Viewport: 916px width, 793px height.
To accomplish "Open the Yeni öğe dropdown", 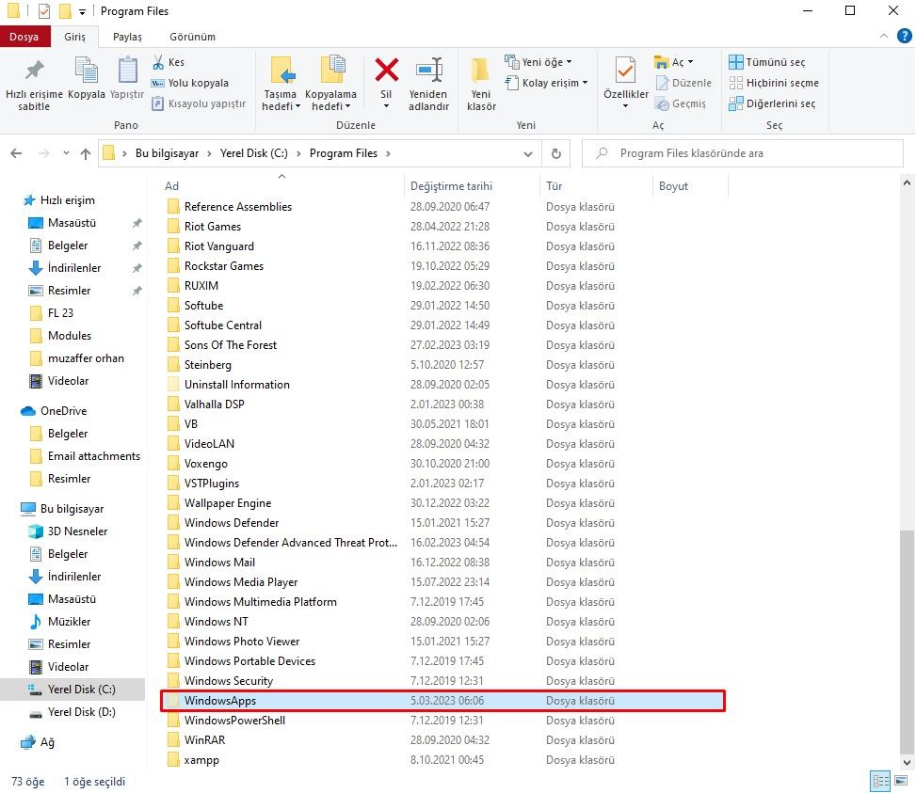I will pyautogui.click(x=538, y=62).
